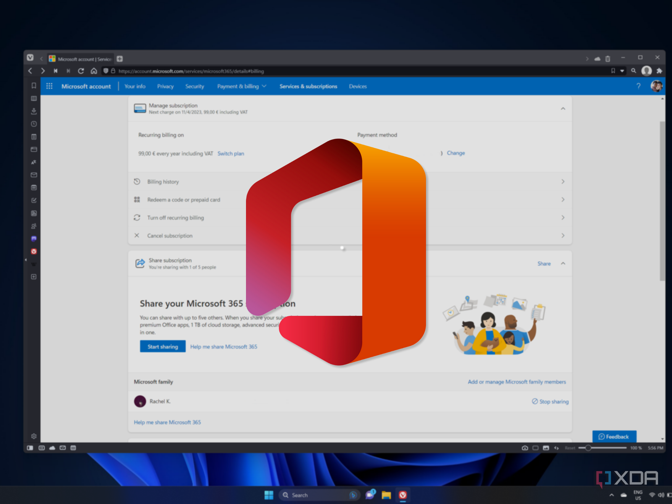
Task: Reload the current page
Action: (x=81, y=71)
